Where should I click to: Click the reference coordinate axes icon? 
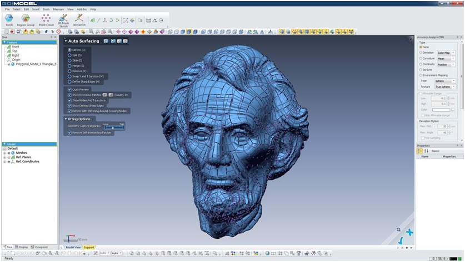104,20
